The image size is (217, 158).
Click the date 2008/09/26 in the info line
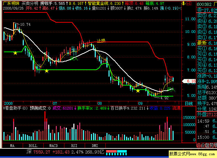(13, 8)
